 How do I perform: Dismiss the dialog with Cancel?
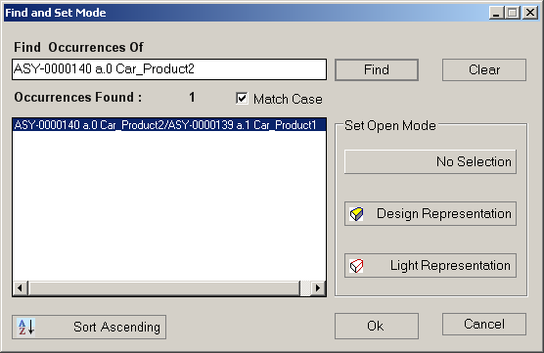pos(484,325)
